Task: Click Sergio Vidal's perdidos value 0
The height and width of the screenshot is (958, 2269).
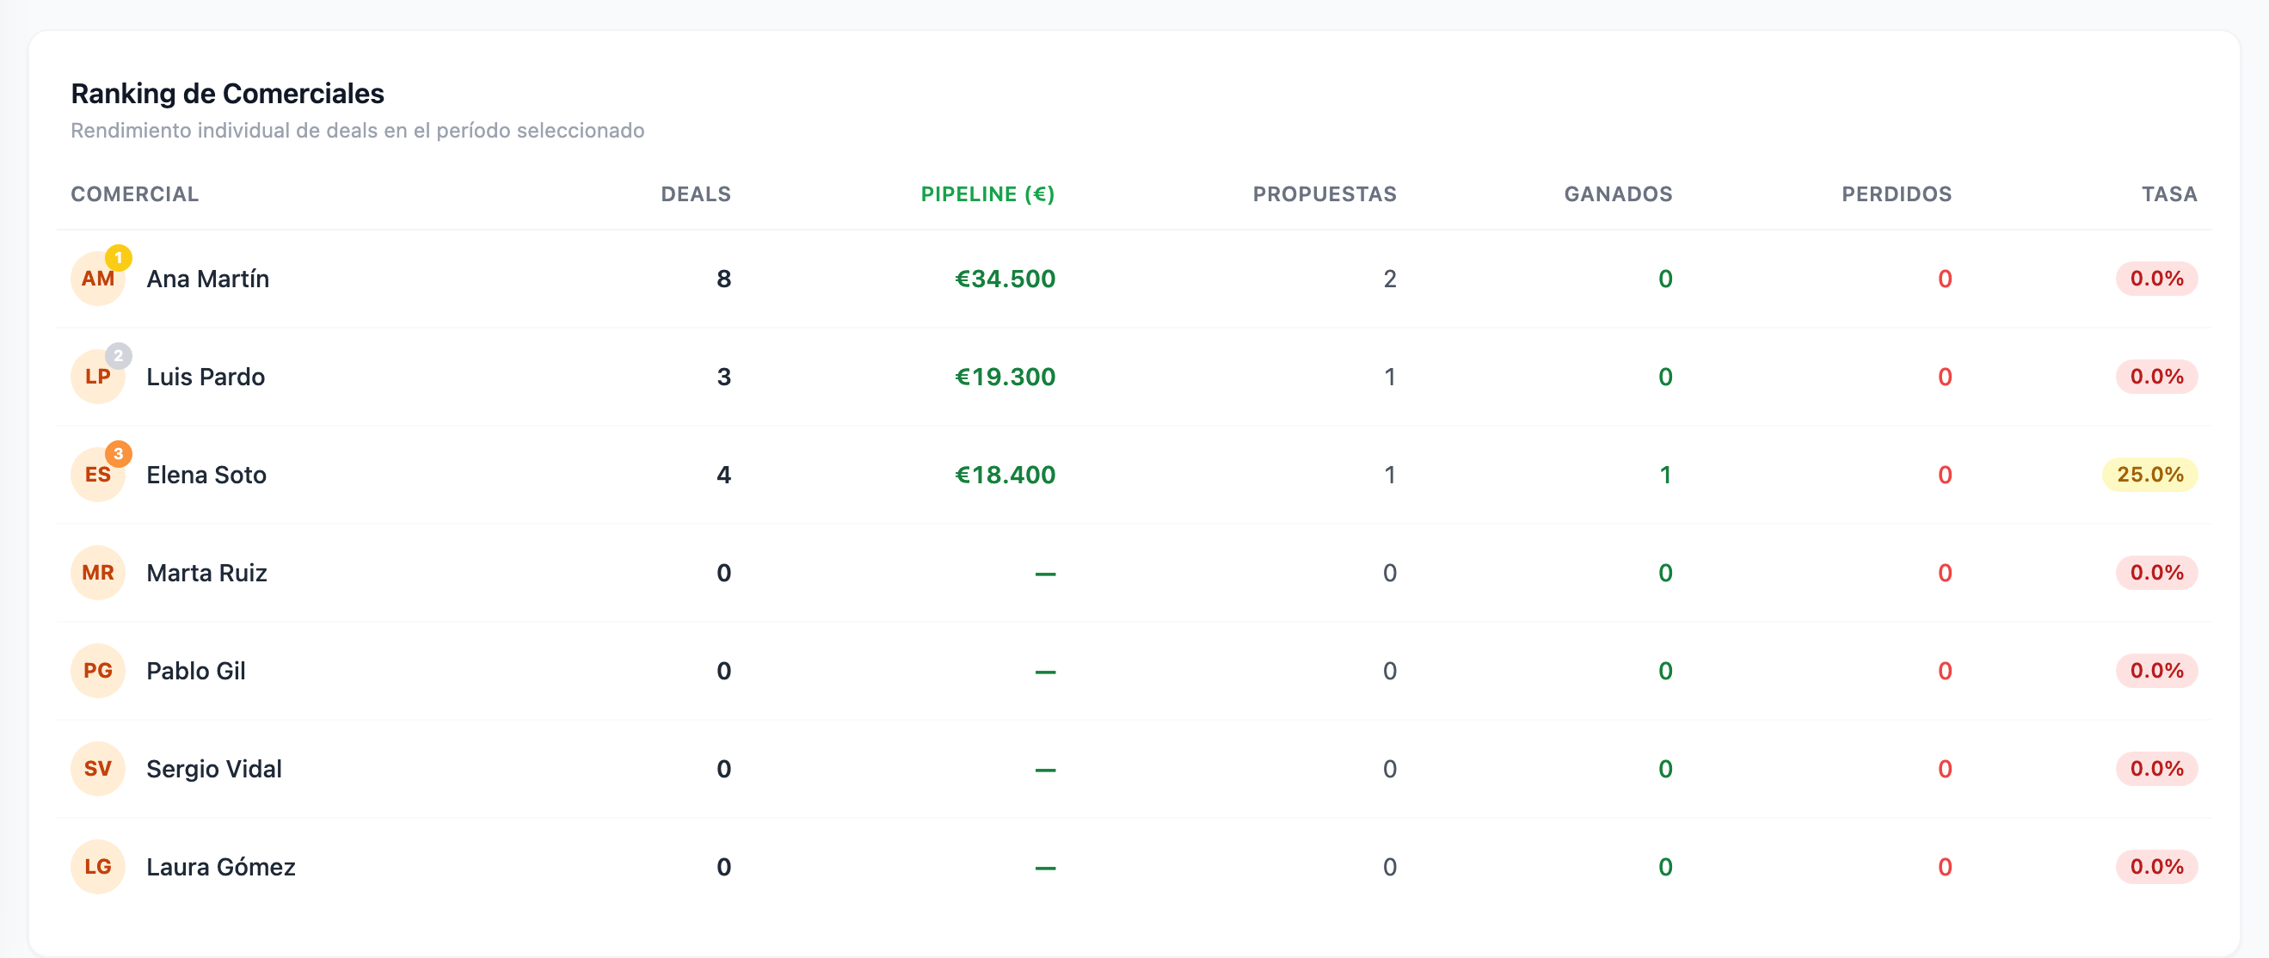Action: click(x=1945, y=770)
